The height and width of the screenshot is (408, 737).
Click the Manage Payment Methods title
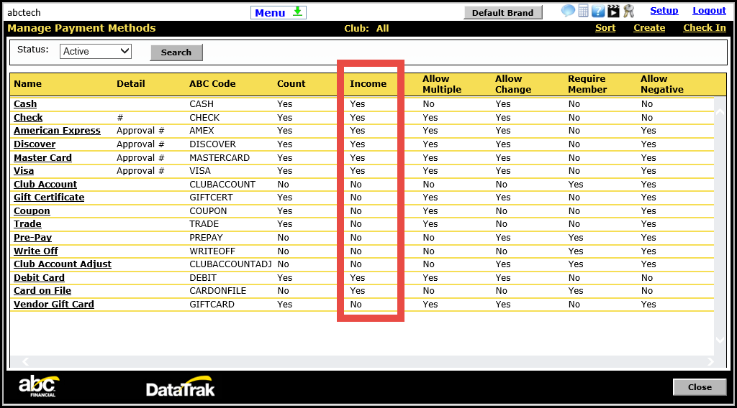click(81, 28)
